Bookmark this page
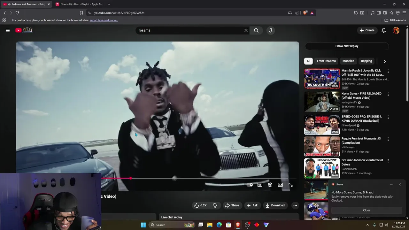Image resolution: width=409 pixels, height=230 pixels. pos(81,13)
